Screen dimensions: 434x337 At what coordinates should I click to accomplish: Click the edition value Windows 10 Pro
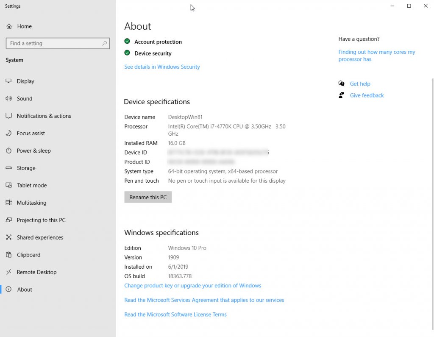[187, 248]
